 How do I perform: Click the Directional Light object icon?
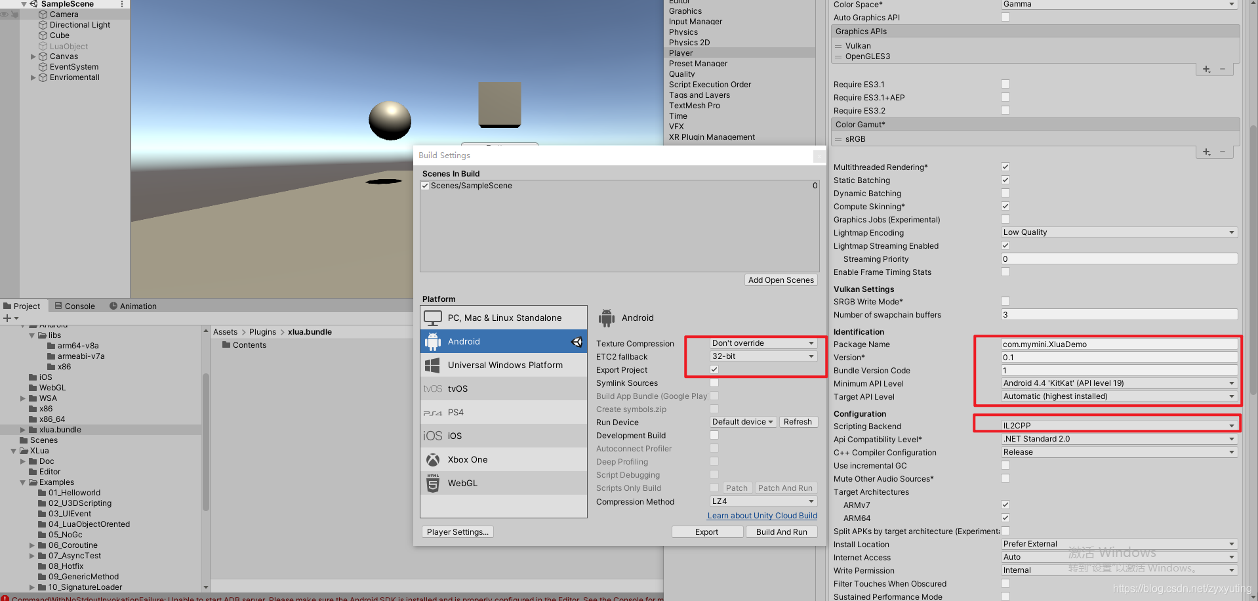point(43,25)
